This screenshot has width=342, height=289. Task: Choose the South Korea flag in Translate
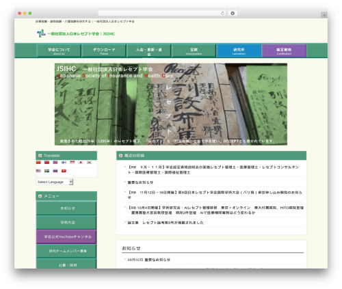pyautogui.click(x=89, y=163)
